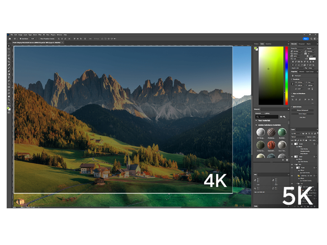Add new material with plus icon
Image resolution: width=327 pixels, height=245 pixels.
(x=283, y=160)
